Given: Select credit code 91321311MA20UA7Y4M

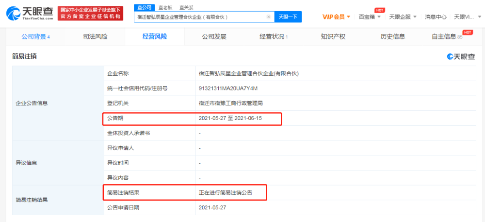Looking at the screenshot, I should (228, 88).
